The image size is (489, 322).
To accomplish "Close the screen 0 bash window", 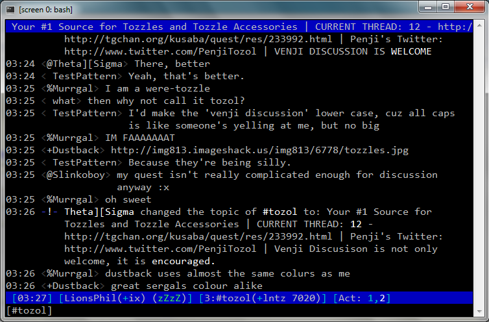I will (470, 6).
